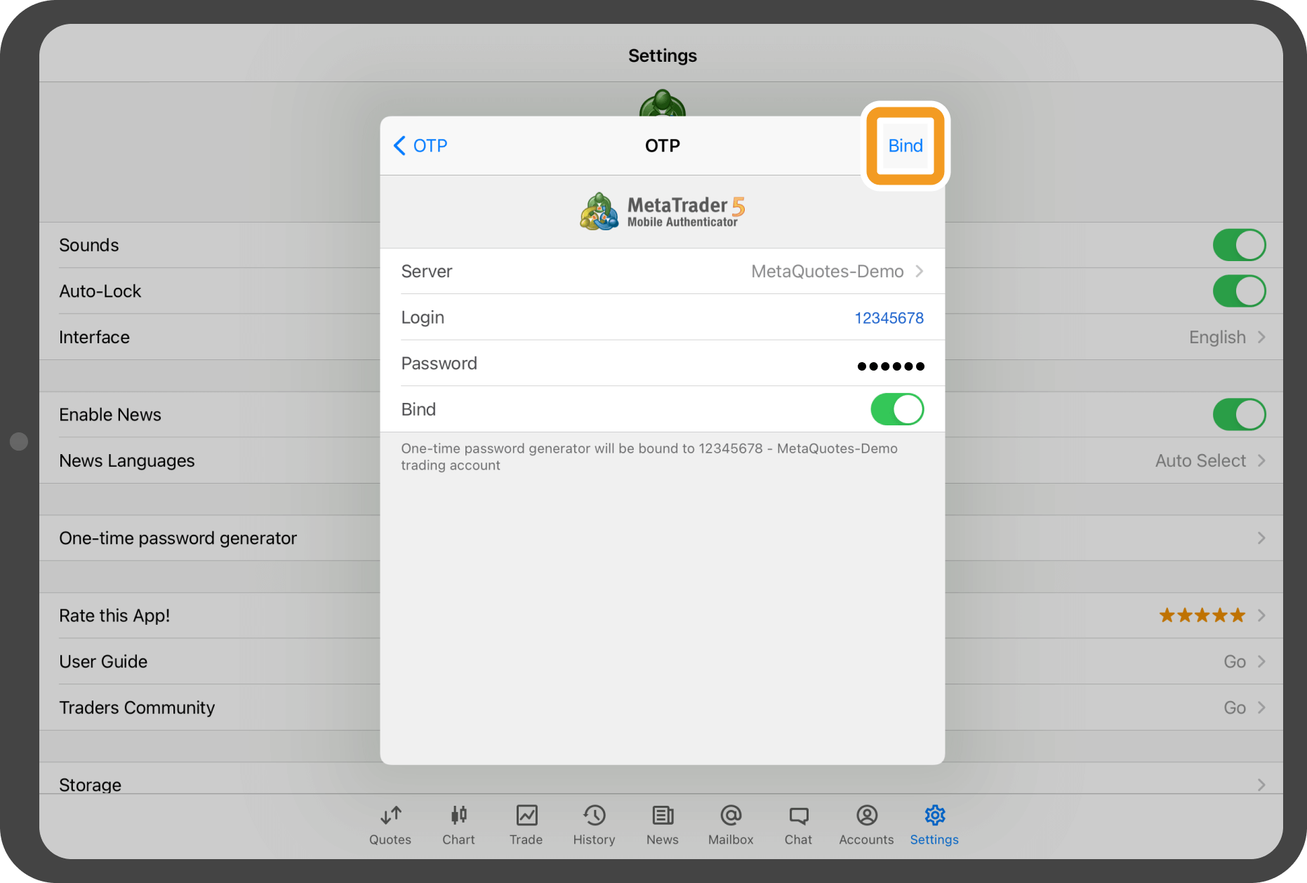Switch to the Accounts tab
1307x883 pixels.
(866, 825)
